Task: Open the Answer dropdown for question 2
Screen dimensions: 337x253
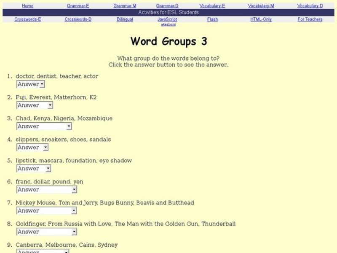Action: [33, 105]
